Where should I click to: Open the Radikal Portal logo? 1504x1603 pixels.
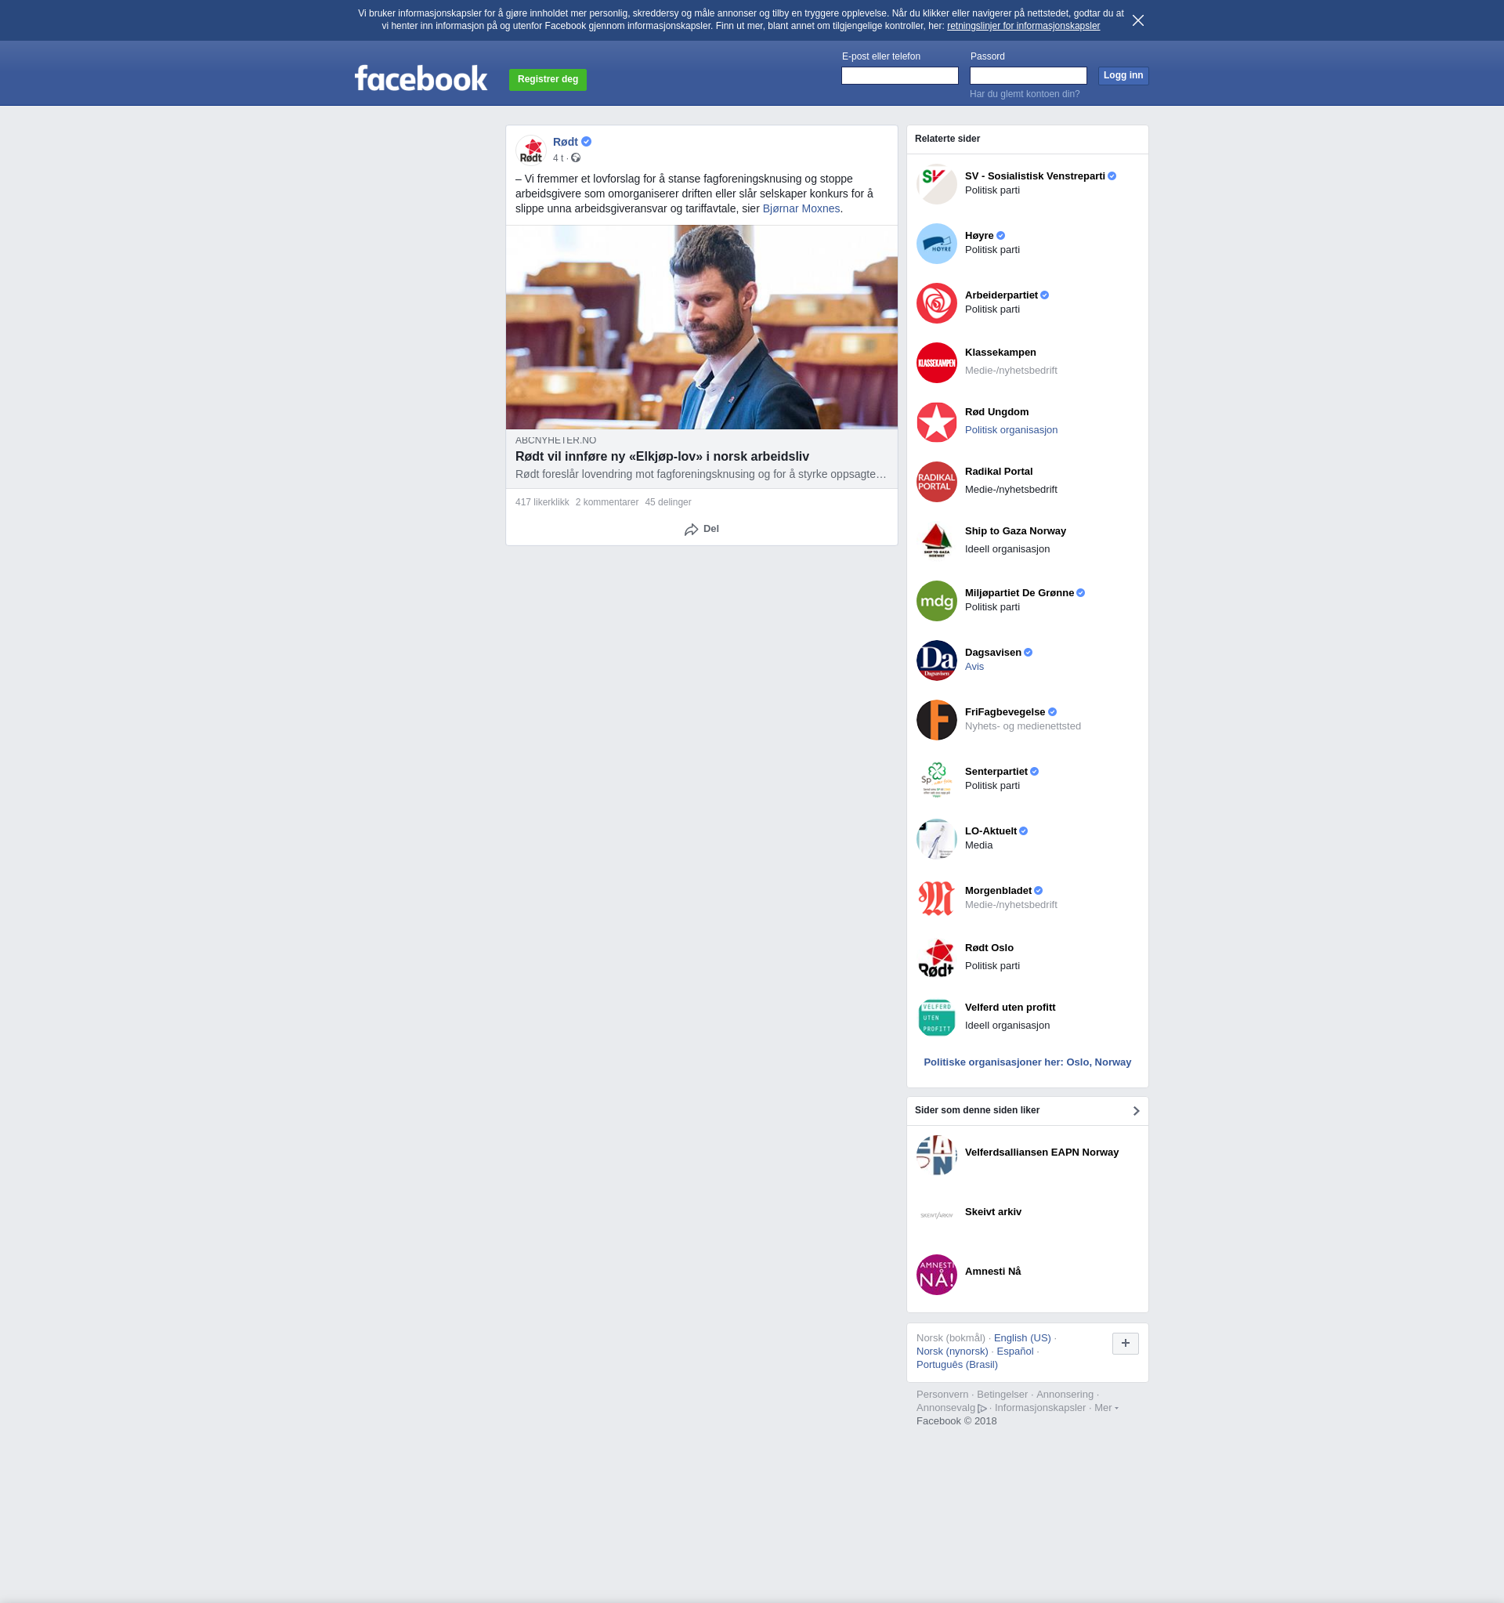tap(937, 482)
